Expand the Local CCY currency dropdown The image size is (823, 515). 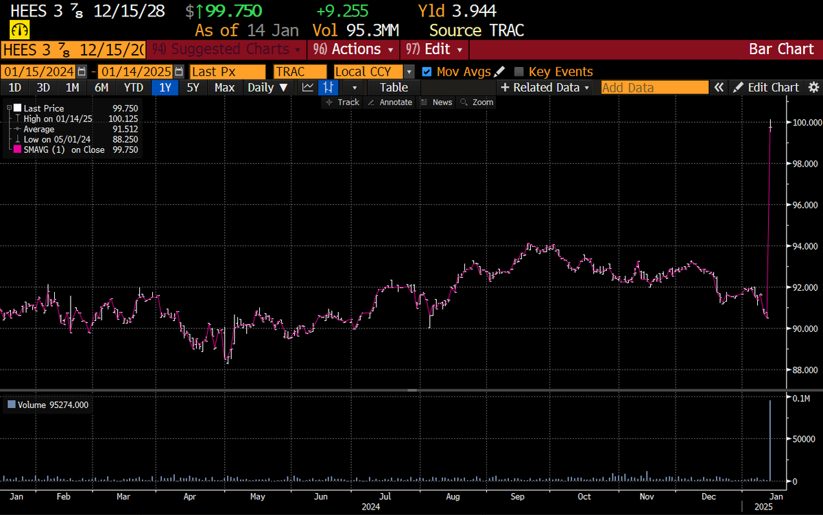[409, 71]
